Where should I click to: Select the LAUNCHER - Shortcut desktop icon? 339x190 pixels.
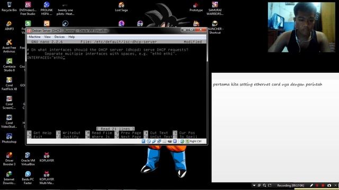[215, 27]
